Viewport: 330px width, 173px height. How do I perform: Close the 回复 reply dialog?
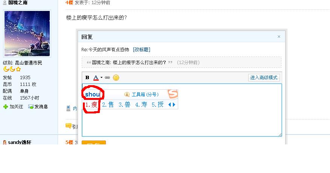point(279,37)
